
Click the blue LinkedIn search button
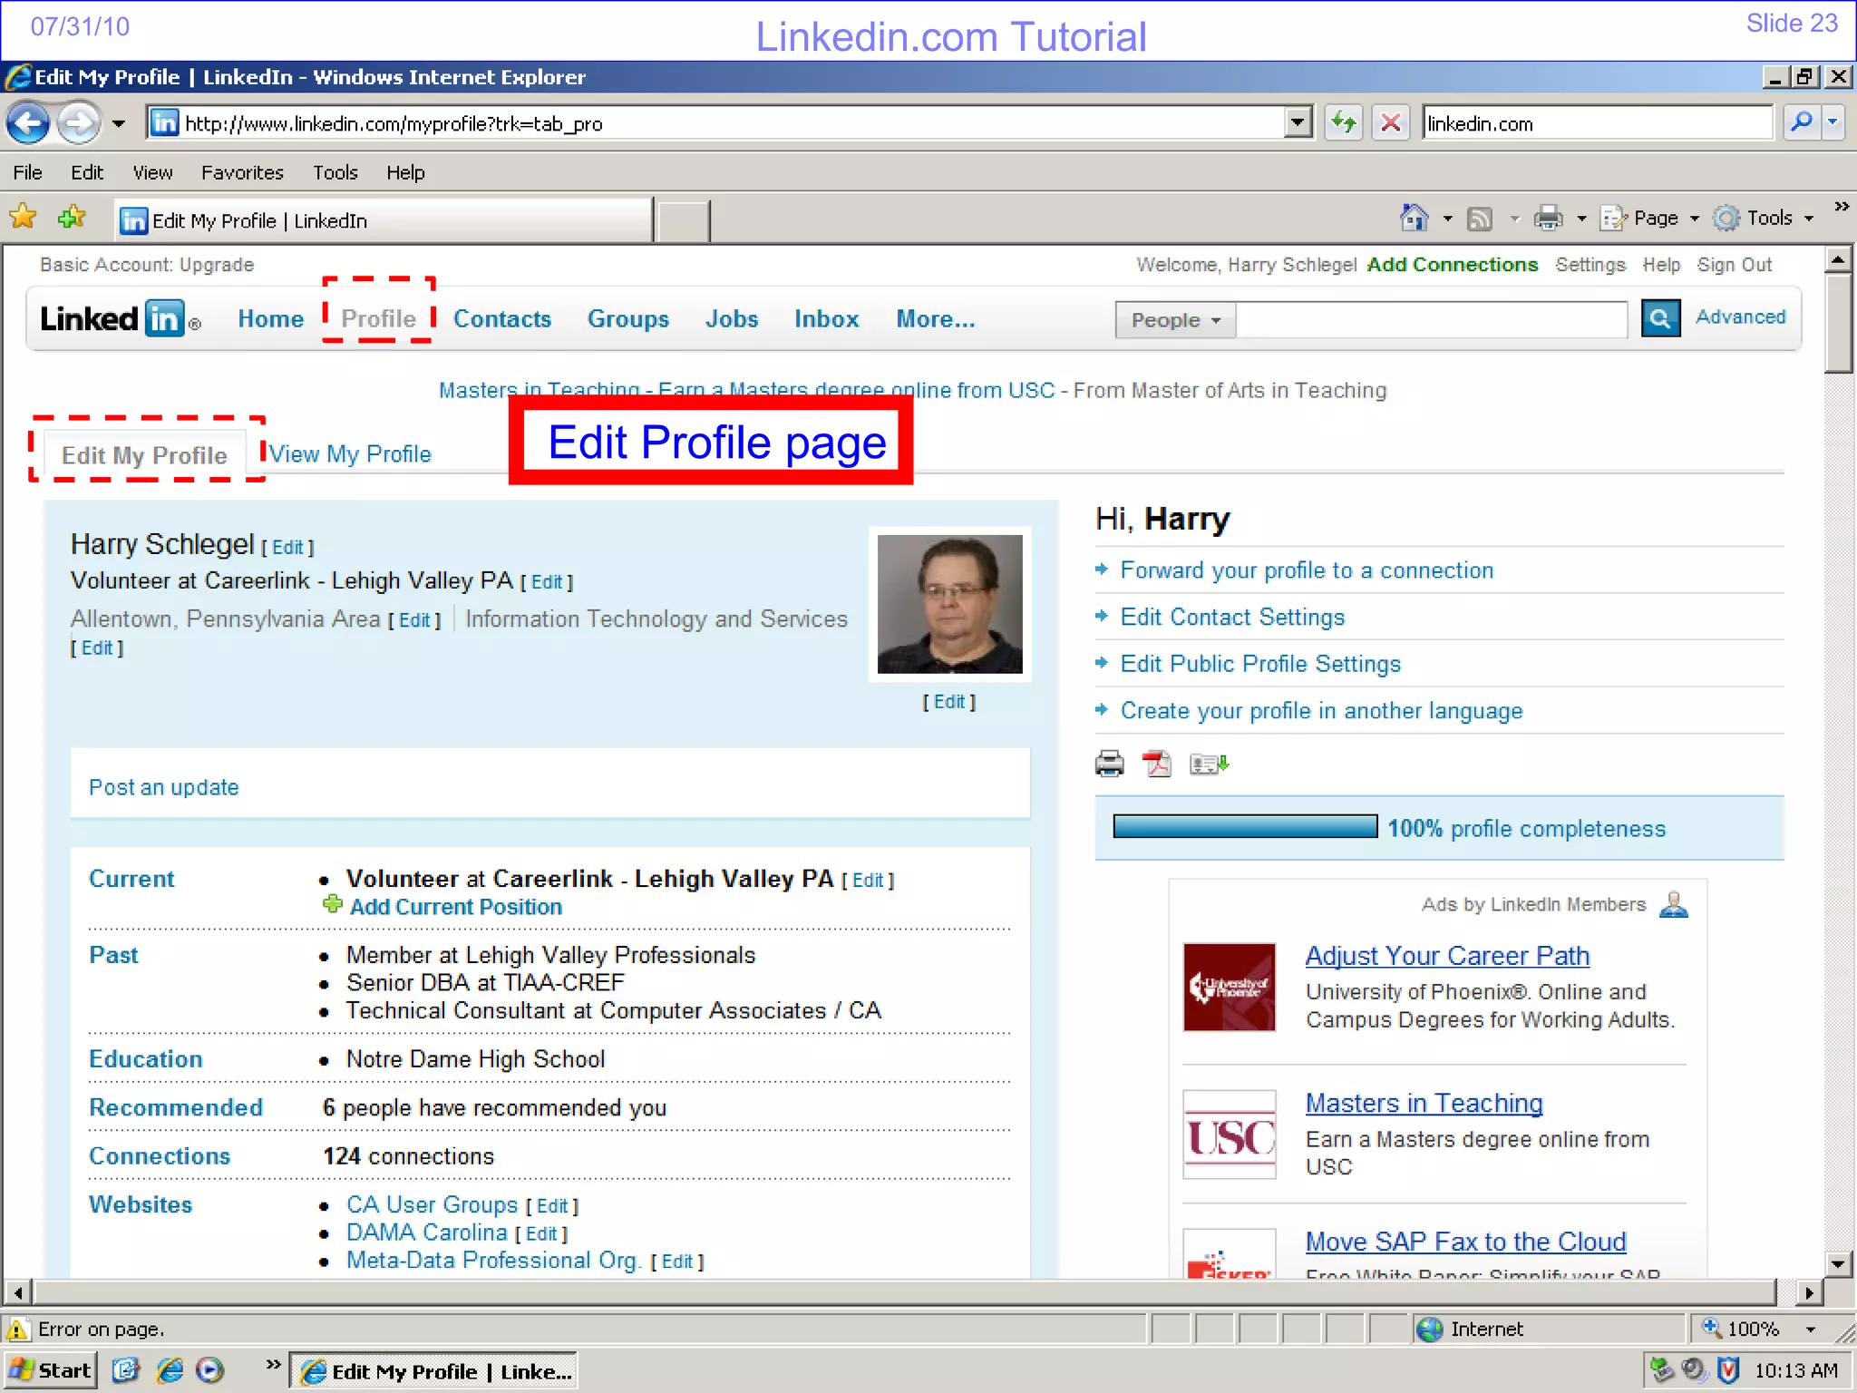pos(1660,318)
